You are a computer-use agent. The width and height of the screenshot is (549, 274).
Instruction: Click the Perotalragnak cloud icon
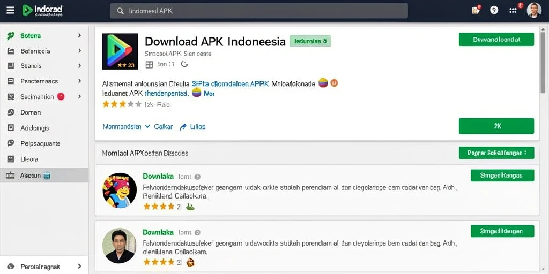point(11,267)
